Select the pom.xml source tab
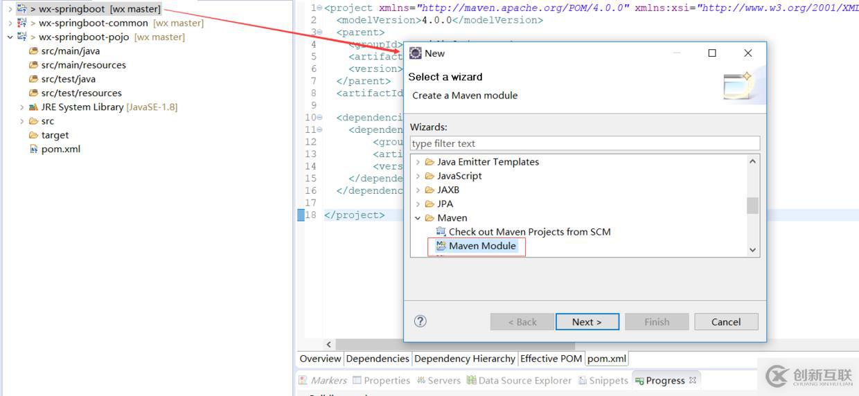The height and width of the screenshot is (396, 859). tap(607, 359)
